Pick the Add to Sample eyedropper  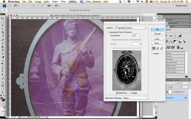coord(158,49)
